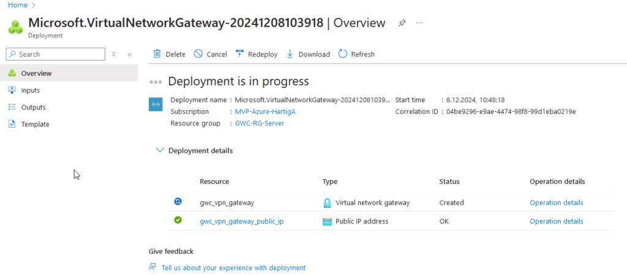627x275 pixels.
Task: Click the Status column header
Action: click(x=449, y=182)
